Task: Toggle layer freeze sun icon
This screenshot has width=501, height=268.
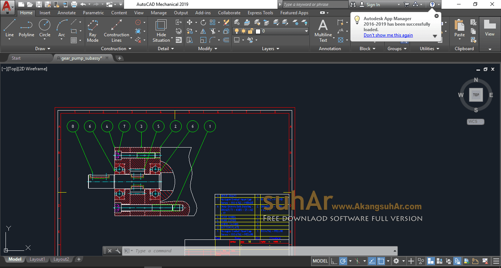Action: tap(244, 31)
